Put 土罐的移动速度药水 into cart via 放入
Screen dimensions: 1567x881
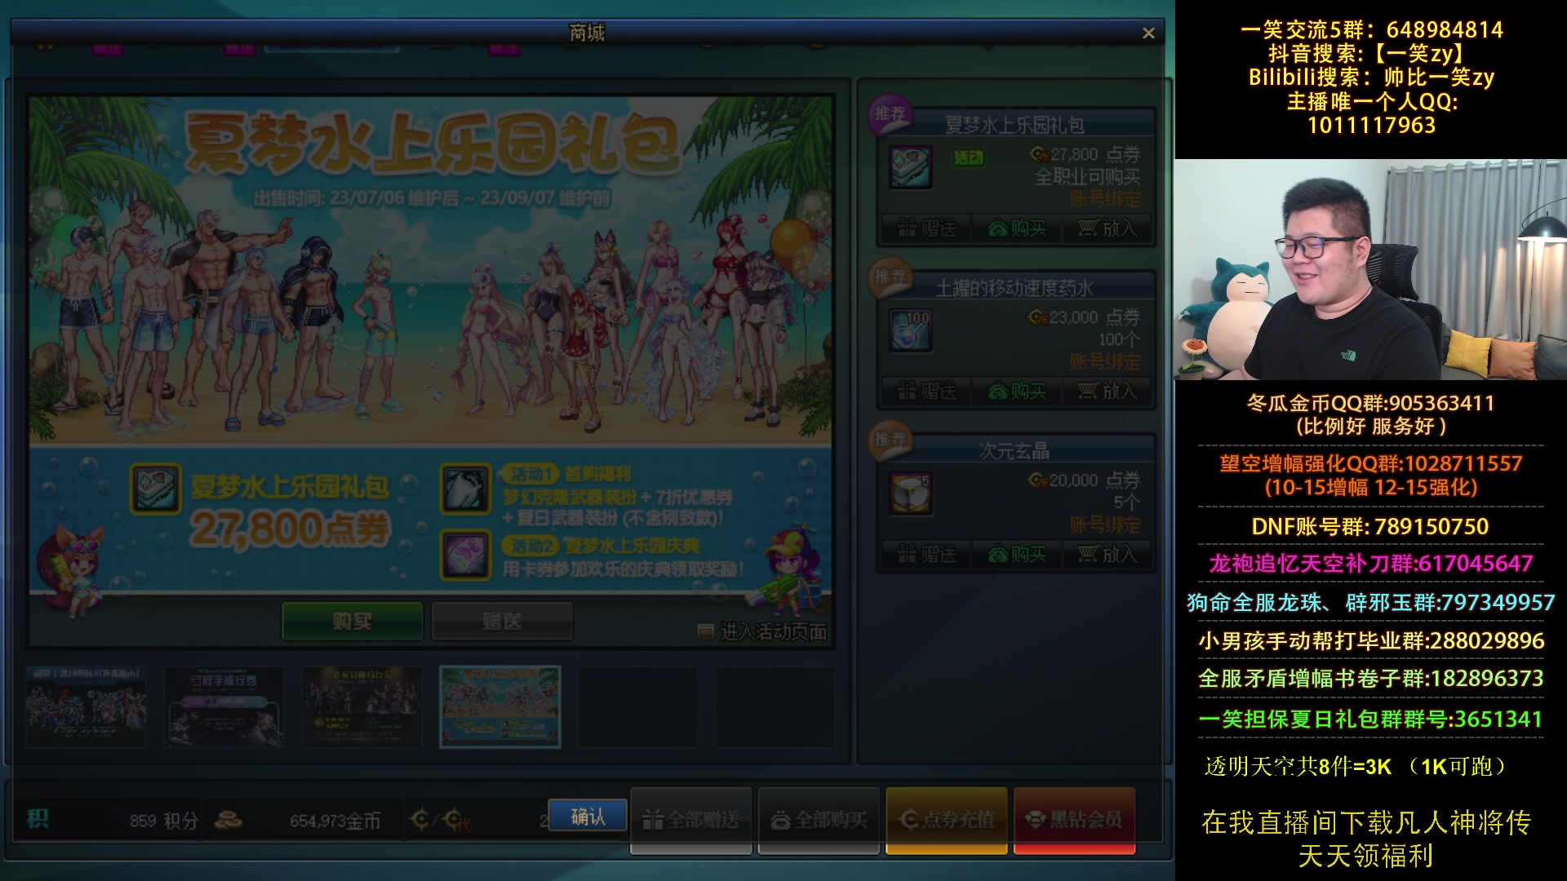[x=1107, y=392]
